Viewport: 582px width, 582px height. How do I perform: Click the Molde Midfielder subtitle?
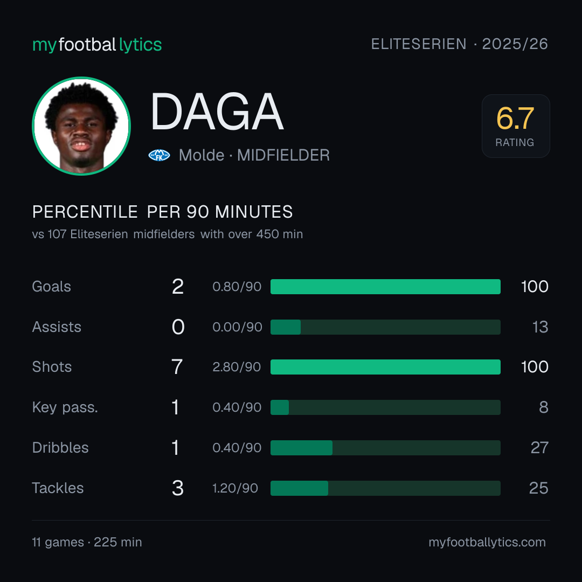click(254, 155)
